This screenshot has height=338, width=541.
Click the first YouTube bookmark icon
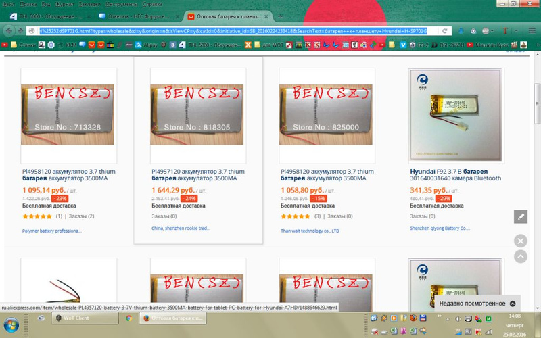coord(5,45)
